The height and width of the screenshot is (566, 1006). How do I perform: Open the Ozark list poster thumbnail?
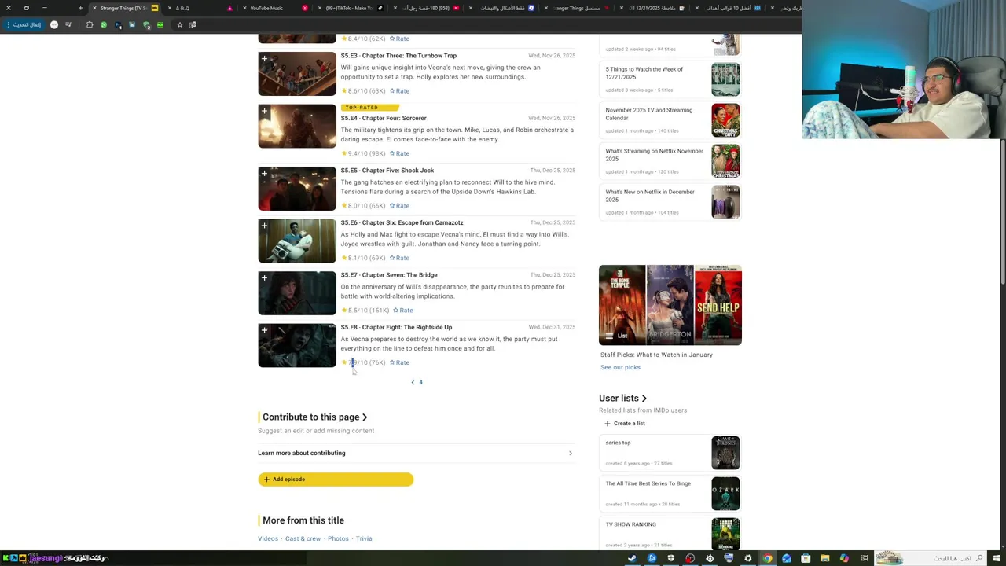(x=725, y=494)
